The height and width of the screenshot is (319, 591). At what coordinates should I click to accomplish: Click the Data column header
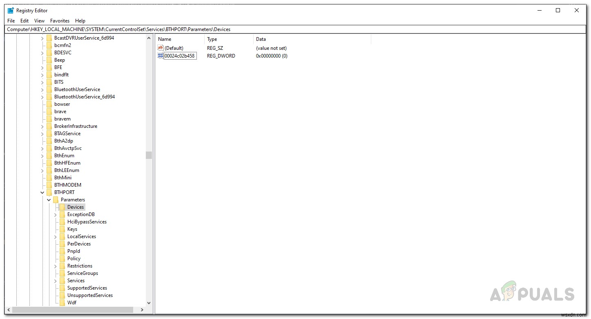tap(312, 39)
